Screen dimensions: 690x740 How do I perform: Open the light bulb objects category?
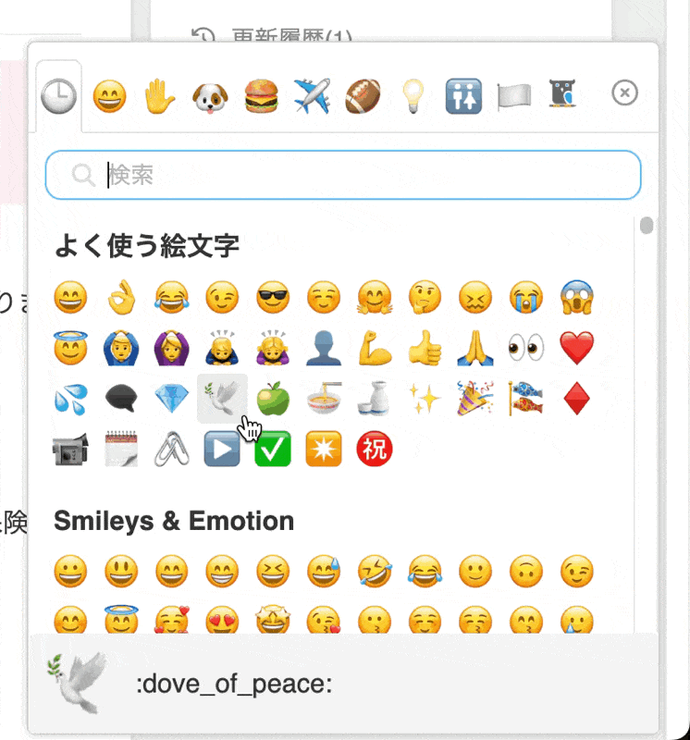(413, 96)
